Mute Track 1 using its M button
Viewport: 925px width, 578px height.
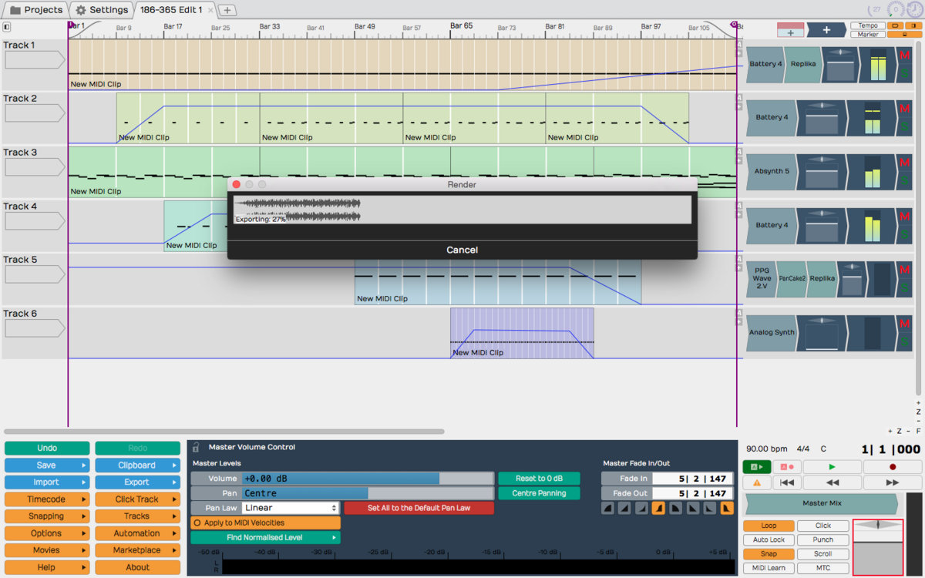(905, 55)
